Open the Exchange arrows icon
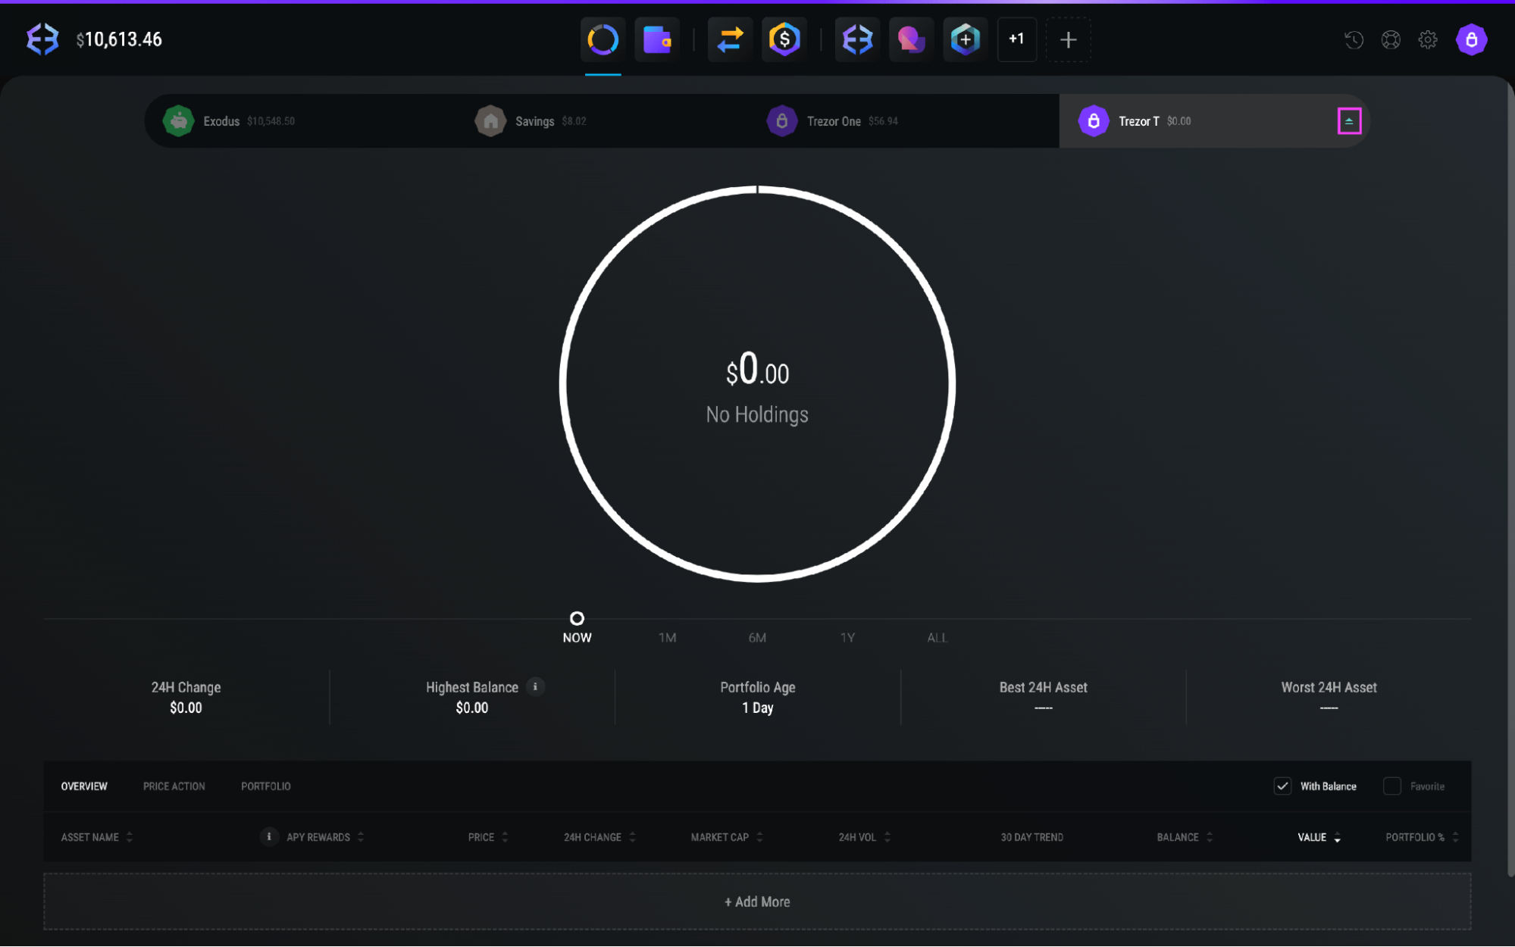This screenshot has width=1515, height=947. point(730,39)
